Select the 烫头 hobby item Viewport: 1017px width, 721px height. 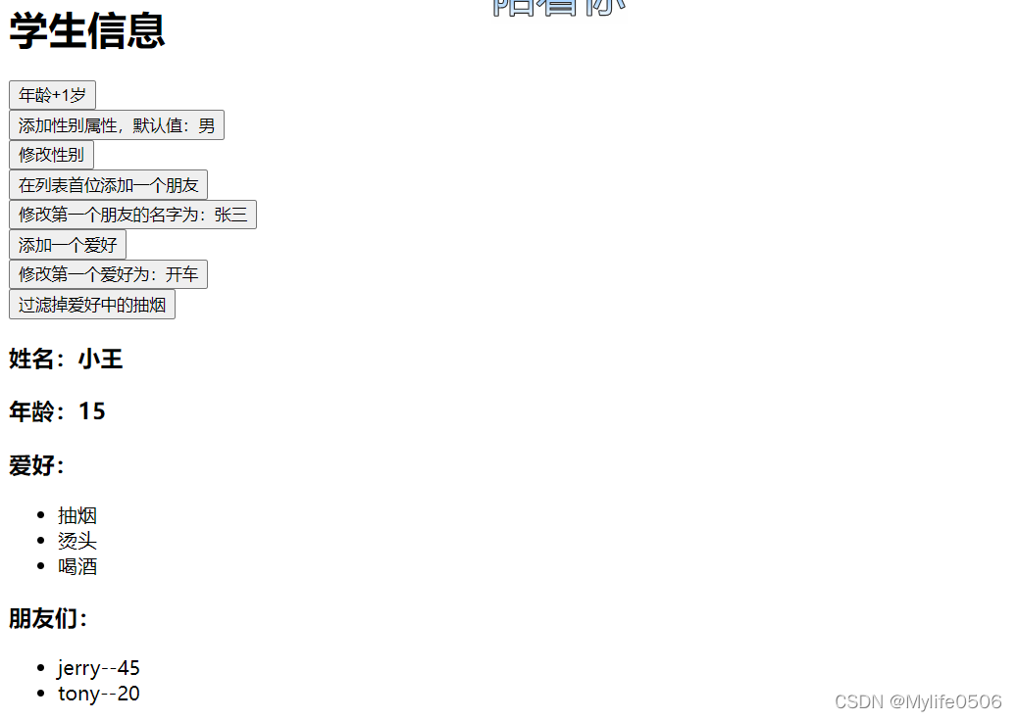(77, 541)
